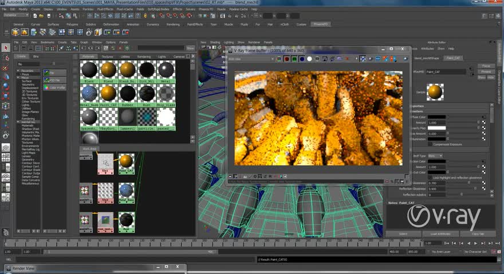Click the map checker button beside Diffuse Color

pos(483,117)
